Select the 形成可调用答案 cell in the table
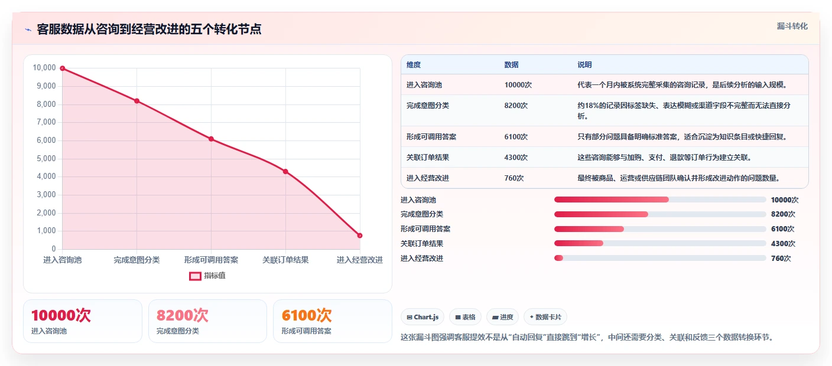The image size is (832, 366). tap(431, 137)
